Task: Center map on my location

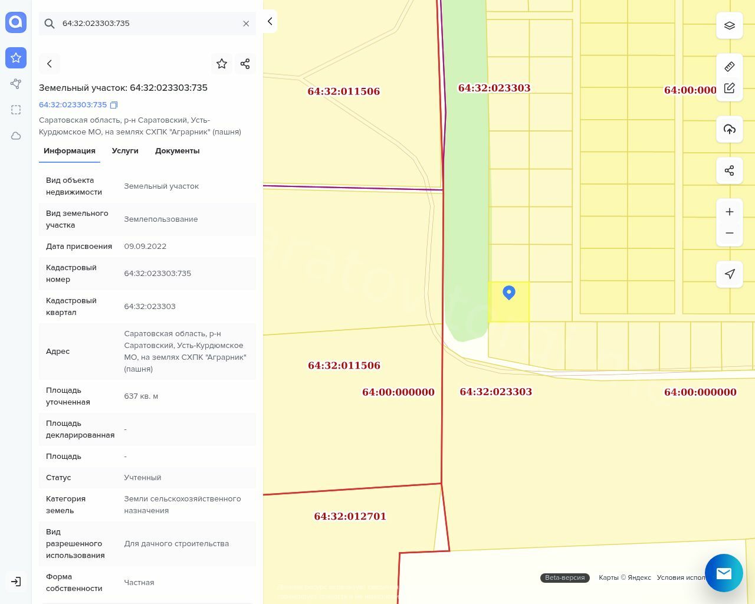Action: coord(729,274)
